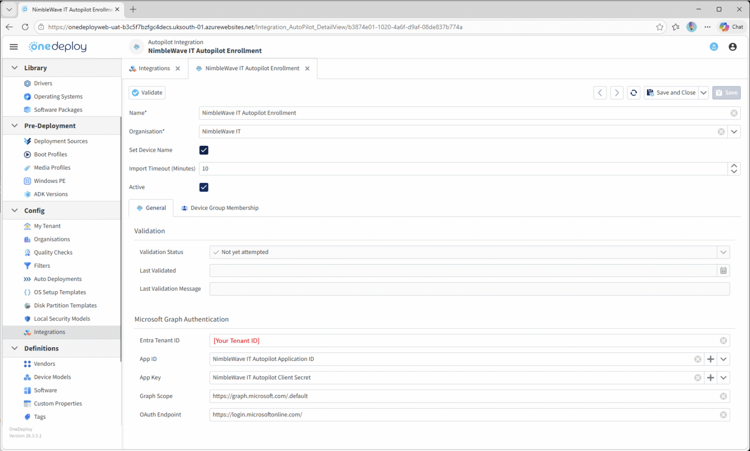750x451 pixels.
Task: Open the Organisation dropdown arrow
Action: coord(734,132)
